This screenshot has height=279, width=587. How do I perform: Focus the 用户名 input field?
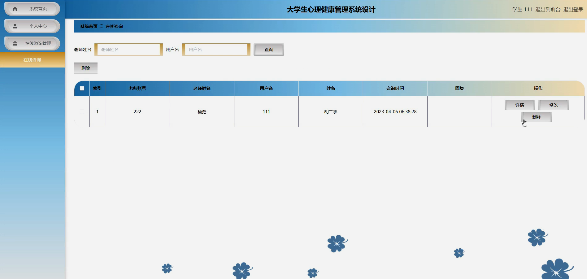(x=216, y=50)
